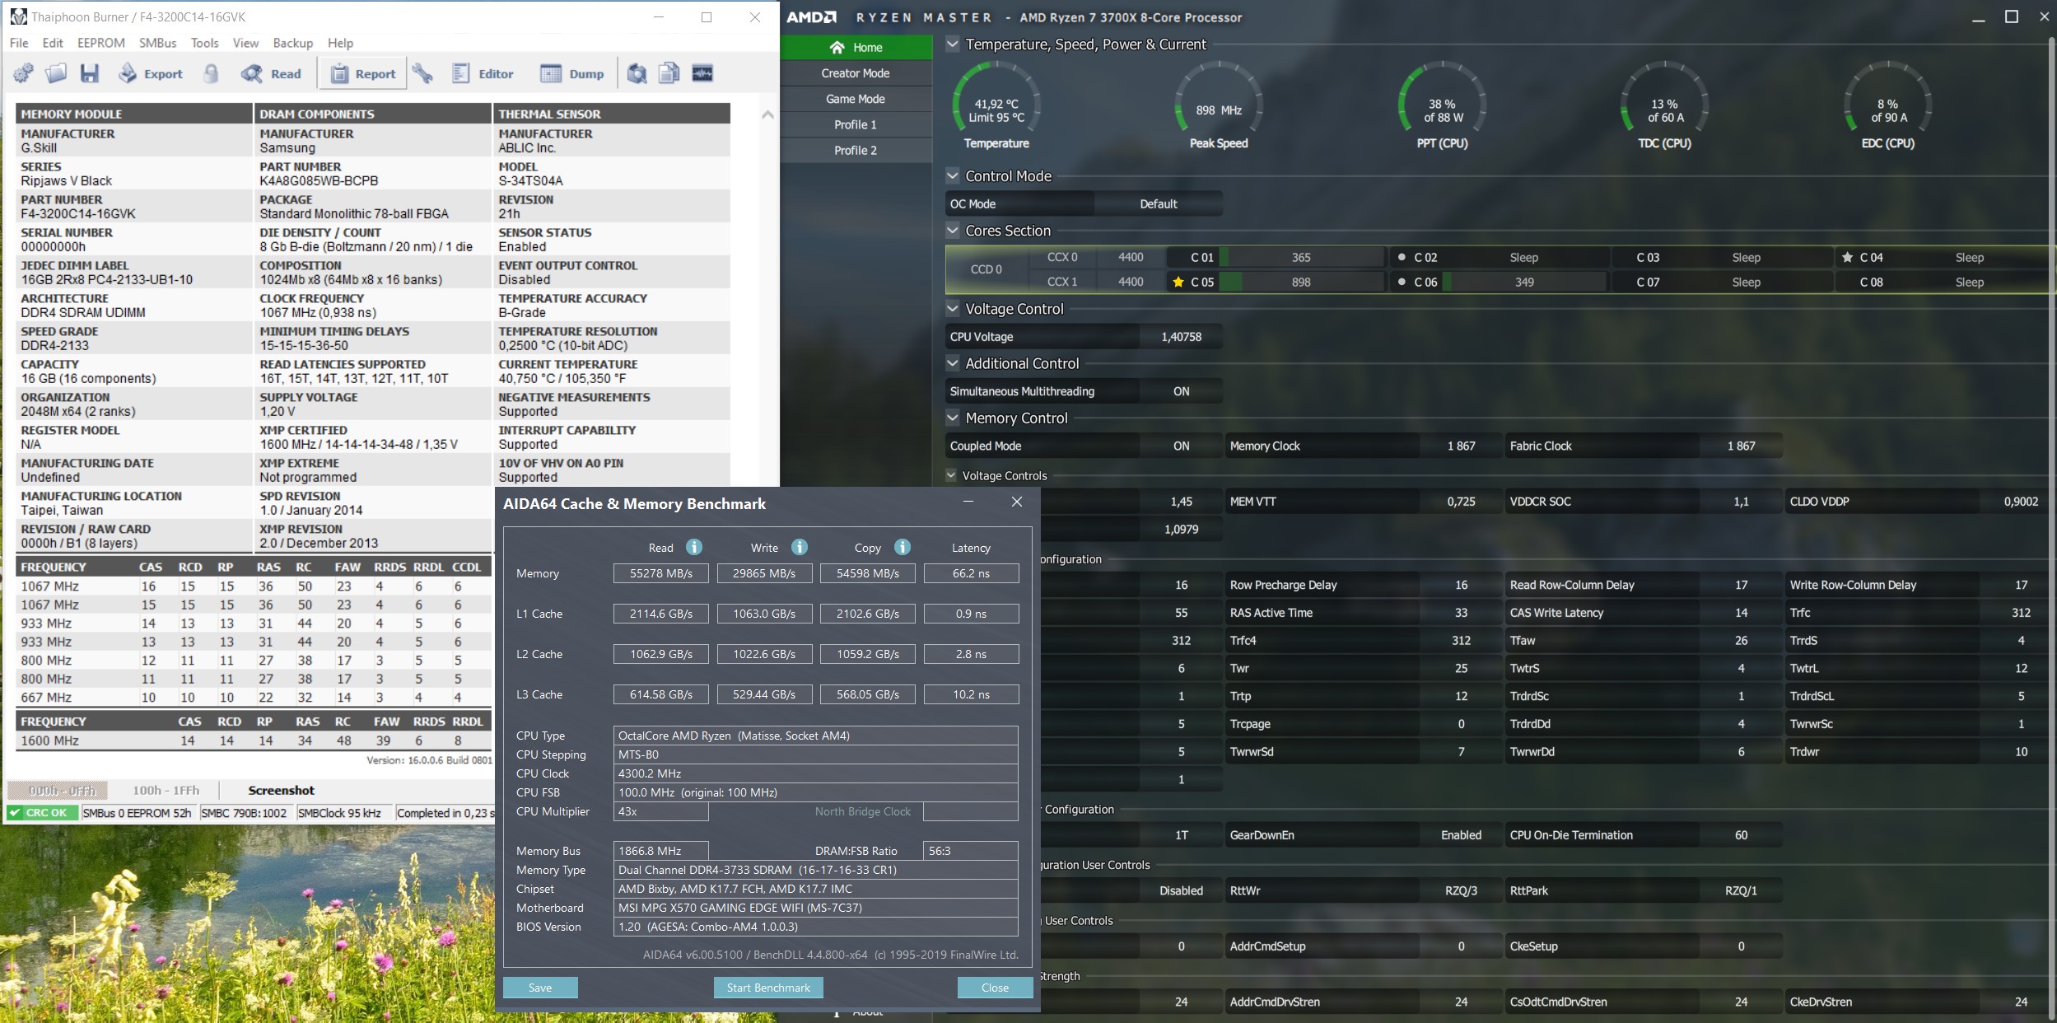
Task: Select the 100h - 1FFh address range tab
Action: (166, 790)
